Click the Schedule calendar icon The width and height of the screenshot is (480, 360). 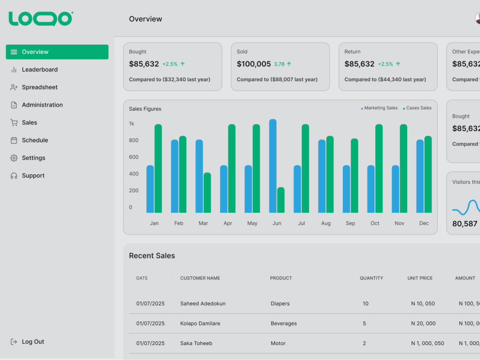[x=14, y=141]
